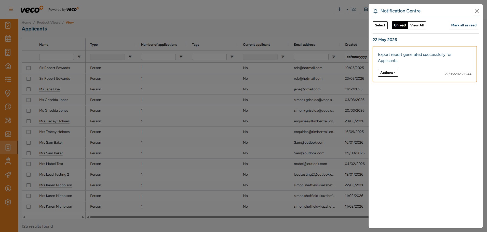Open the pound currency sidebar icon
Screen dimensions: 487x232
tap(8, 188)
